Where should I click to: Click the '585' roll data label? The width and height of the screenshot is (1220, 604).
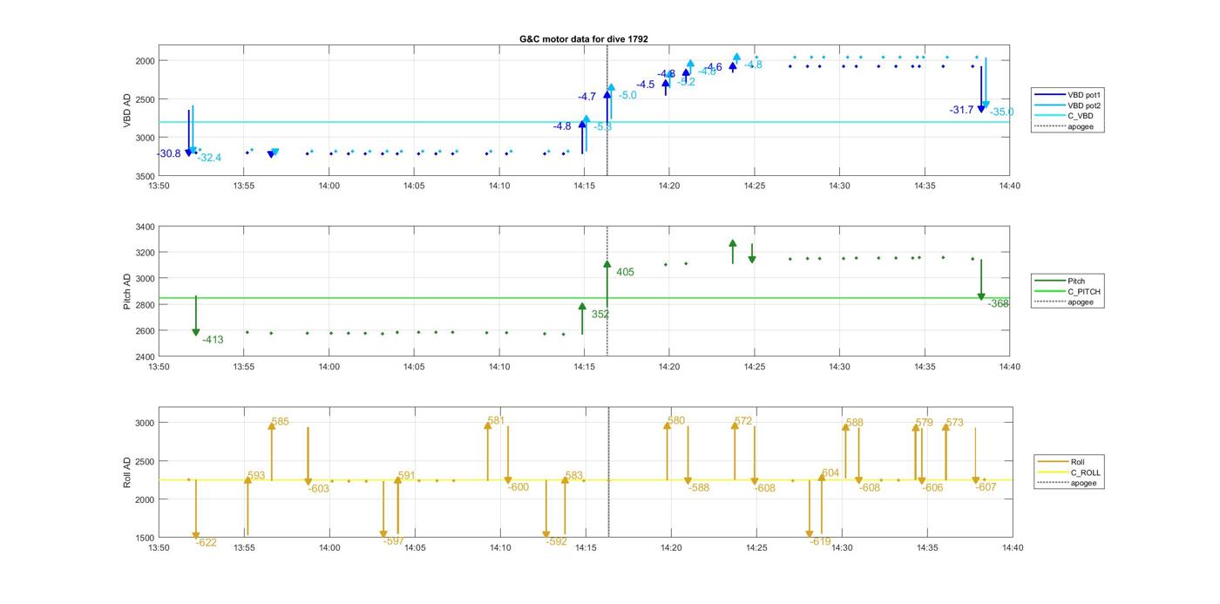pos(281,421)
